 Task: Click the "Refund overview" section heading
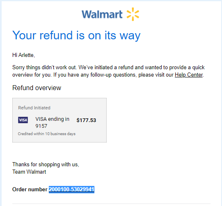click(37, 88)
